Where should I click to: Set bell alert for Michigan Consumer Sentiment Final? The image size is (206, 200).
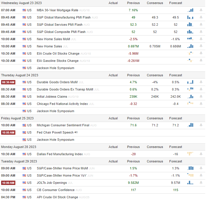[x=201, y=125]
